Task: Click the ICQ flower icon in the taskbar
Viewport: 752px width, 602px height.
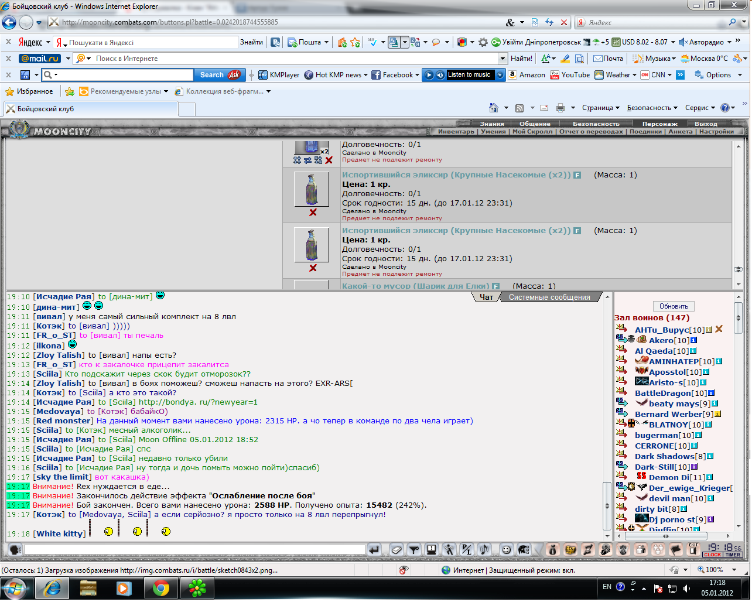Action: [x=197, y=588]
